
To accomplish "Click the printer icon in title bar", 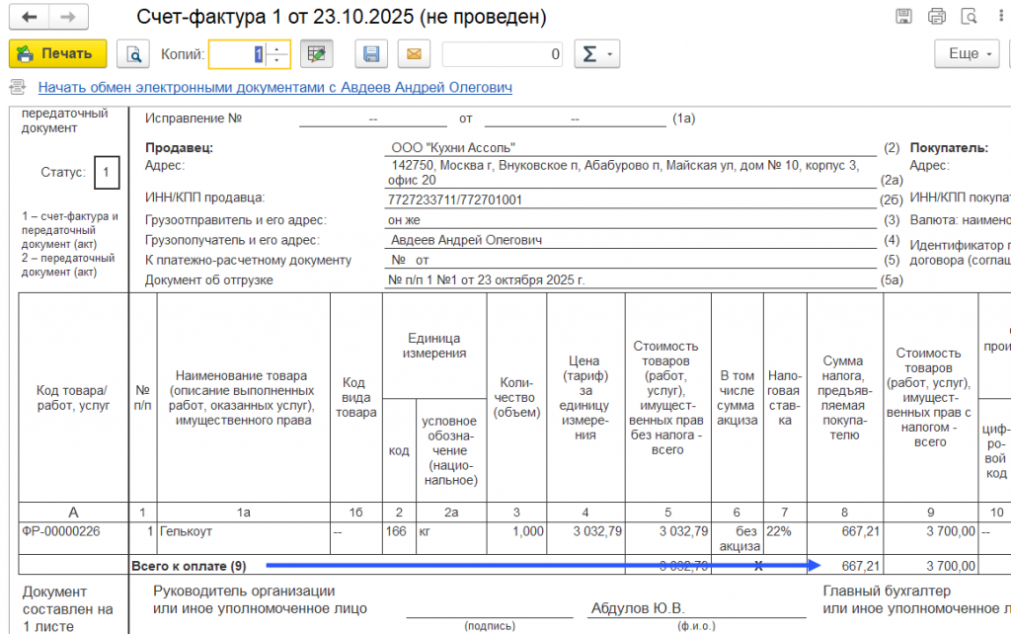I will coord(937,17).
